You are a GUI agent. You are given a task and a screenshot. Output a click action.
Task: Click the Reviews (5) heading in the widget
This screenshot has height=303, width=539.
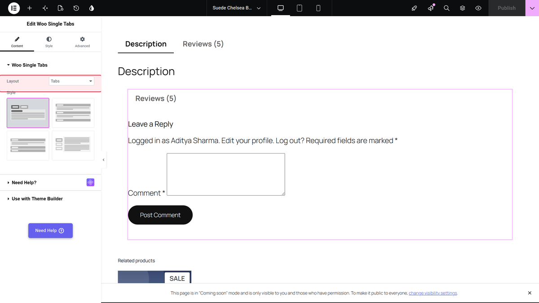(x=156, y=98)
